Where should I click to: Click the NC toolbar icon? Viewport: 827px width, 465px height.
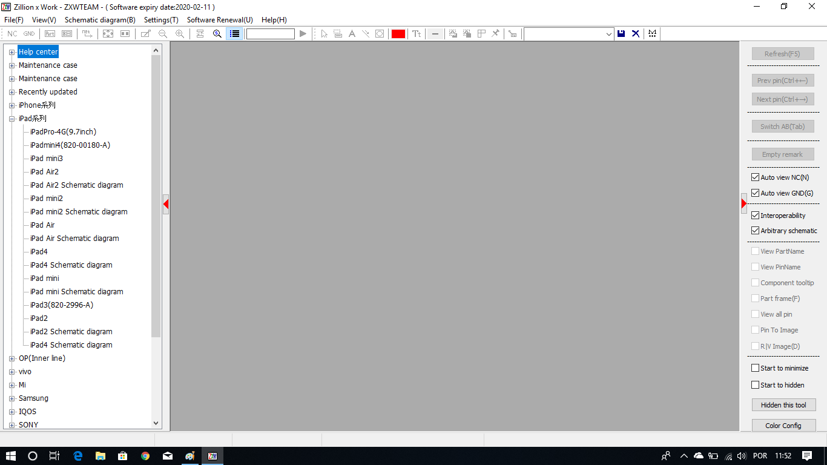pos(12,34)
